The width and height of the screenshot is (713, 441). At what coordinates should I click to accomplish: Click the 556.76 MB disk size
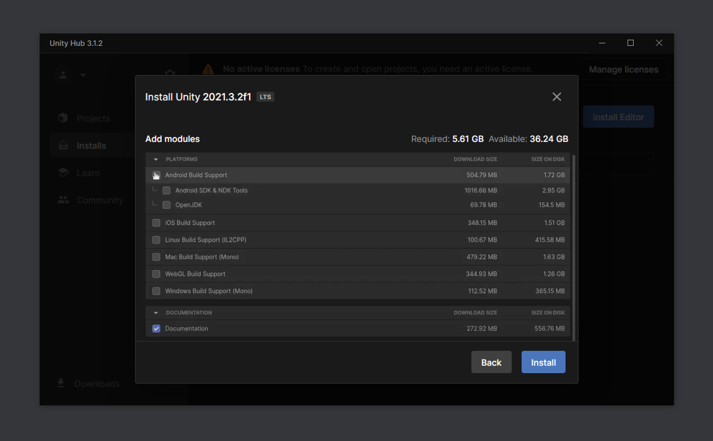point(549,329)
